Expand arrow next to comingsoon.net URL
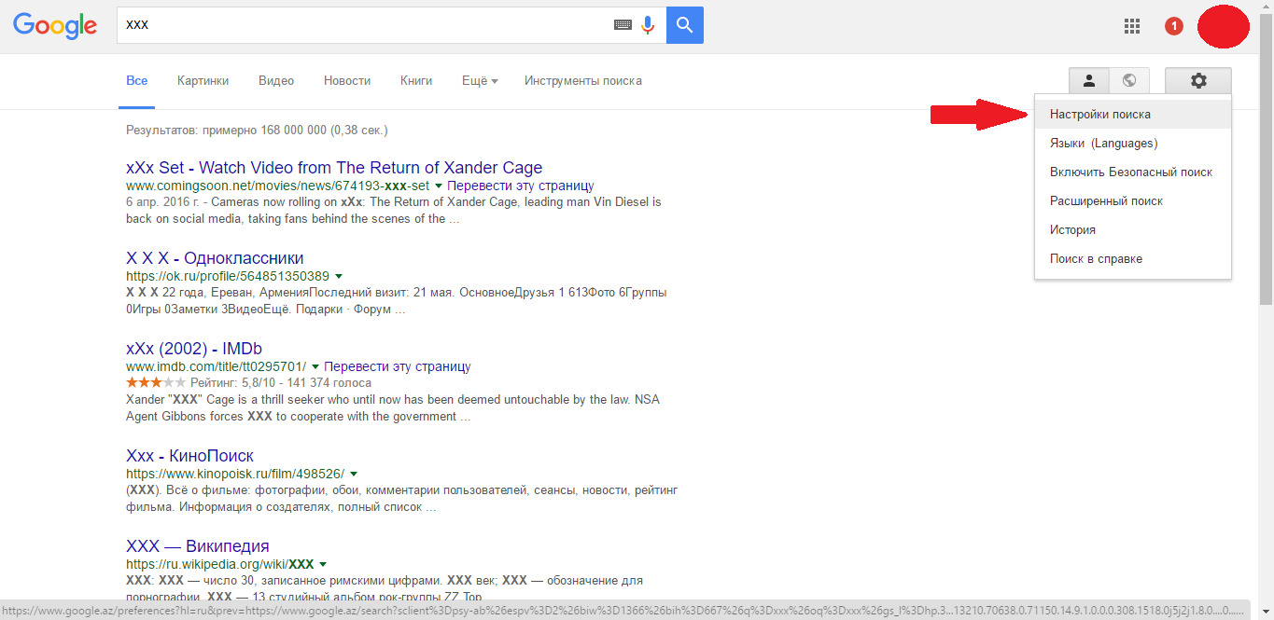This screenshot has height=620, width=1274. coord(438,186)
